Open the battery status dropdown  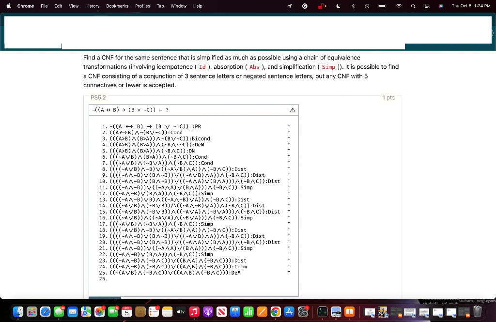(x=382, y=6)
